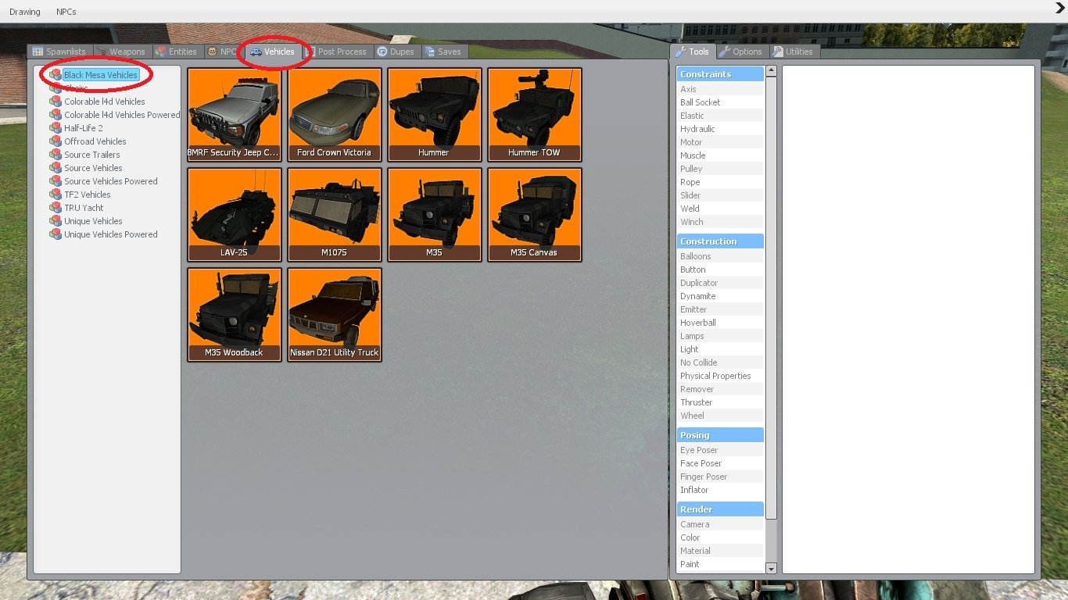Spawn the Hummer TOW vehicle
Screen dimensions: 1068x600
point(534,115)
